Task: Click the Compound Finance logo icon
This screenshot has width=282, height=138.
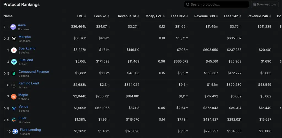Action: coord(14,73)
